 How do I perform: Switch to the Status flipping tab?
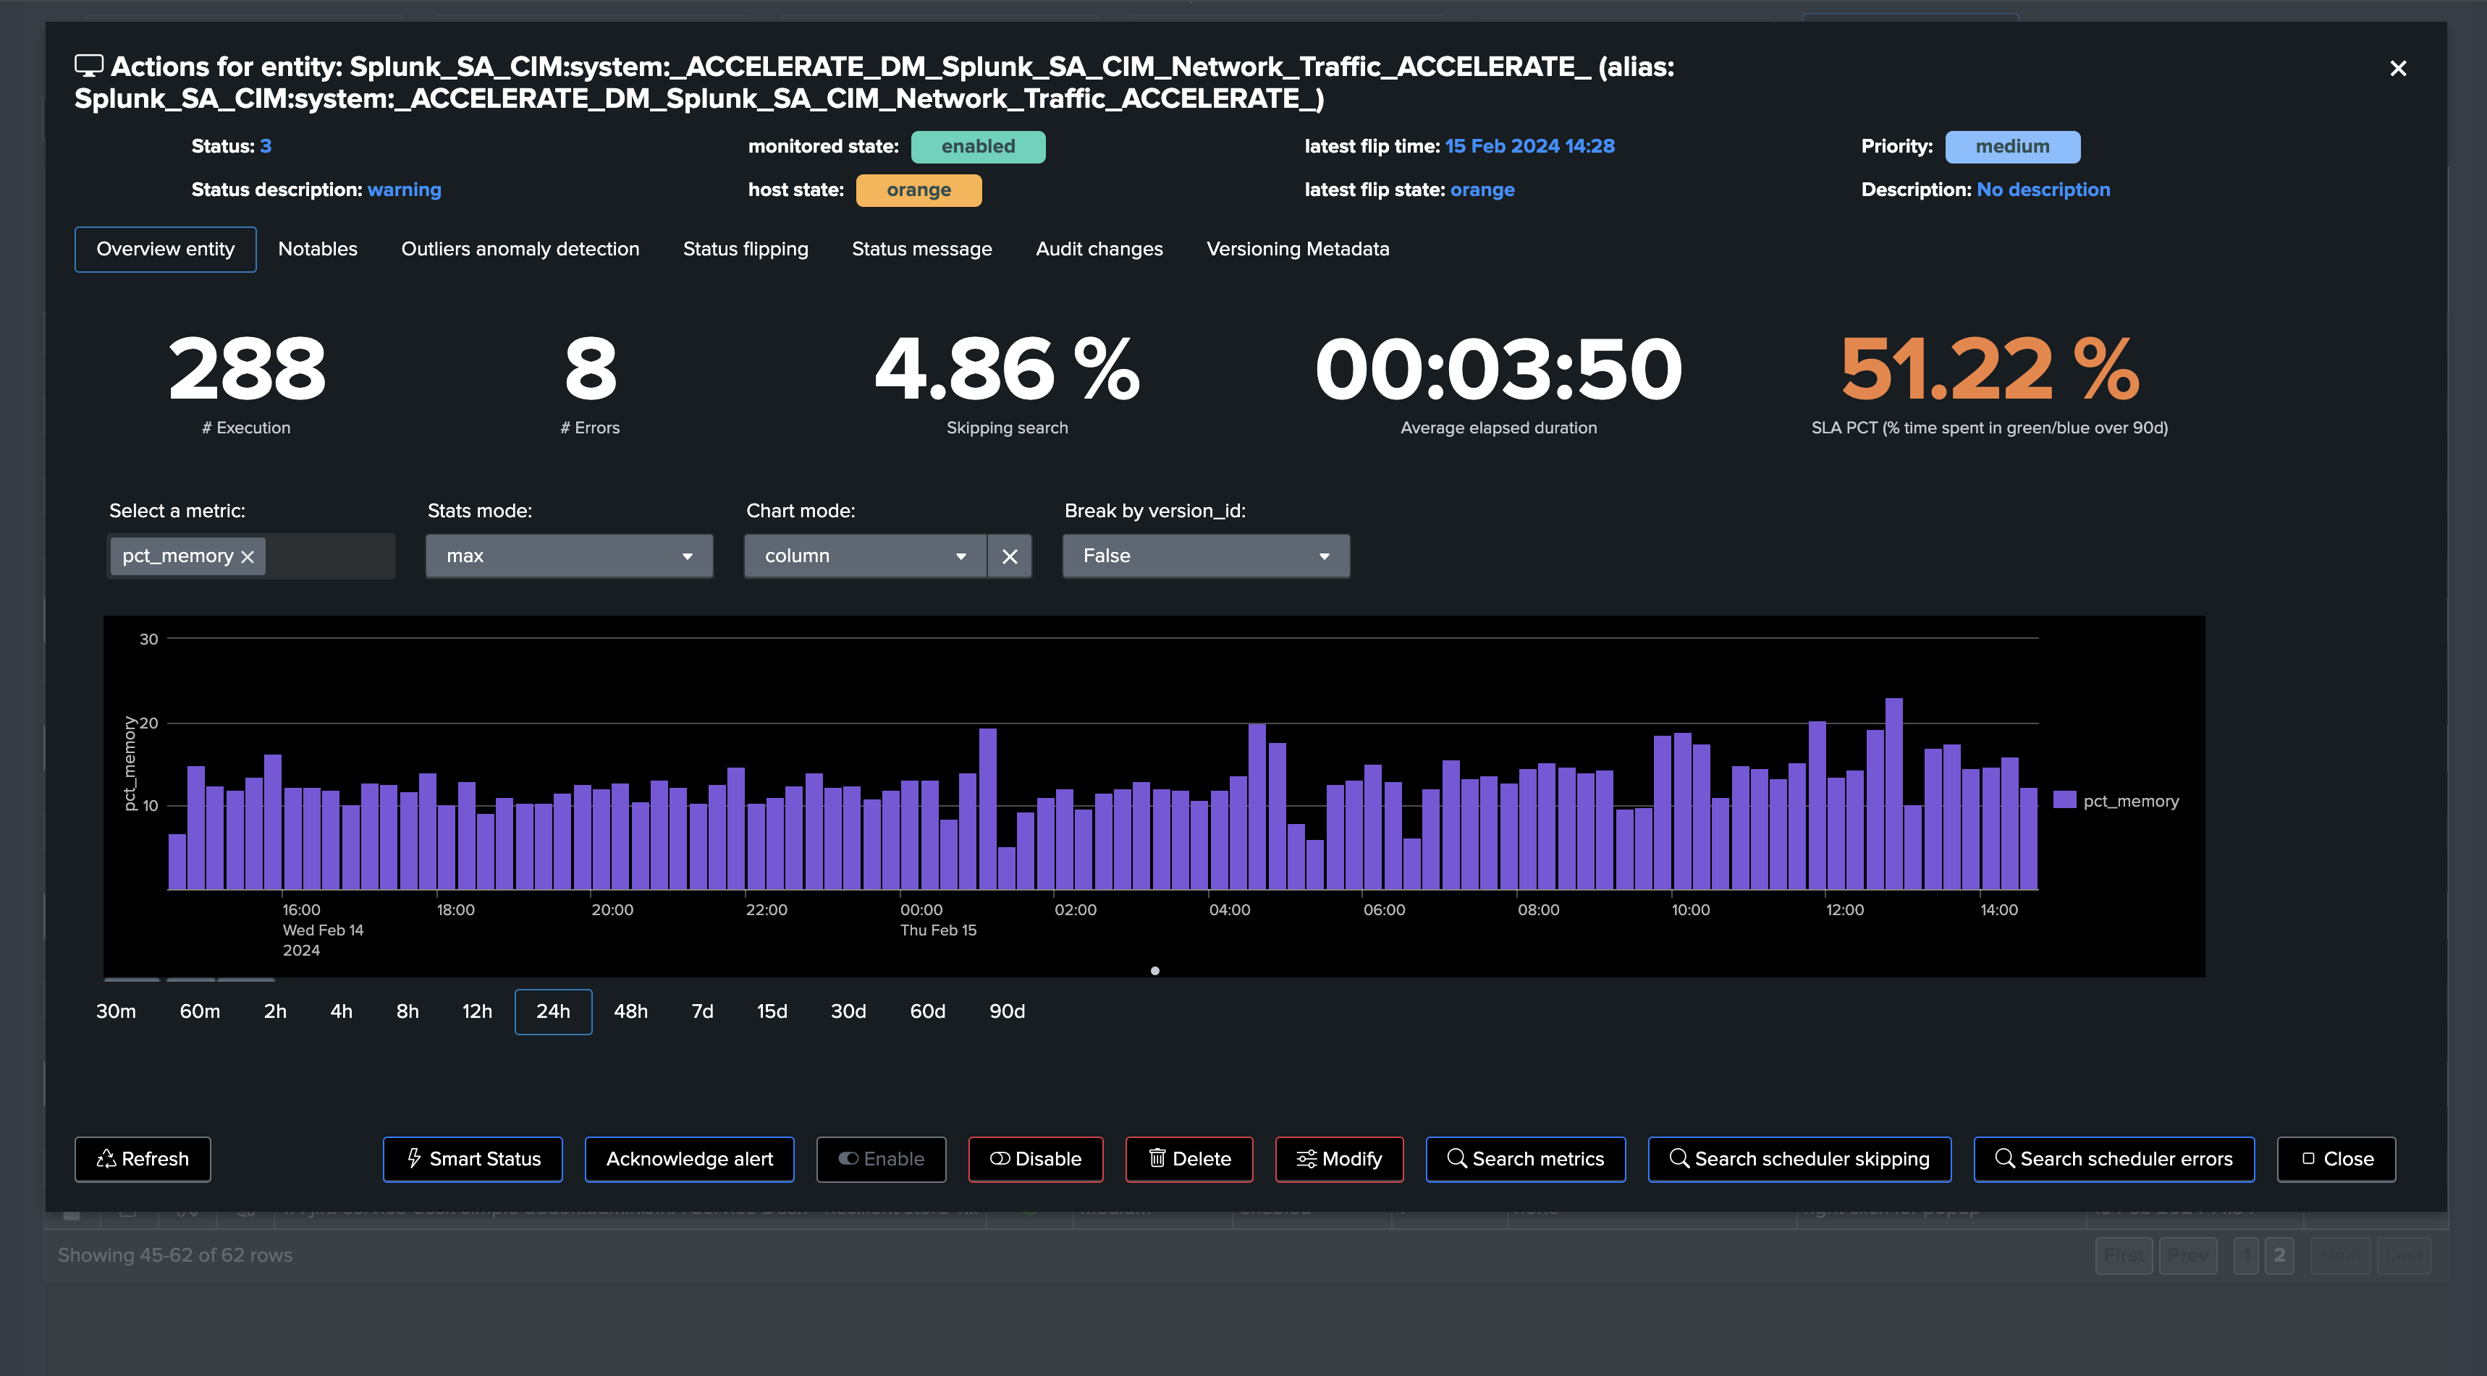click(746, 249)
